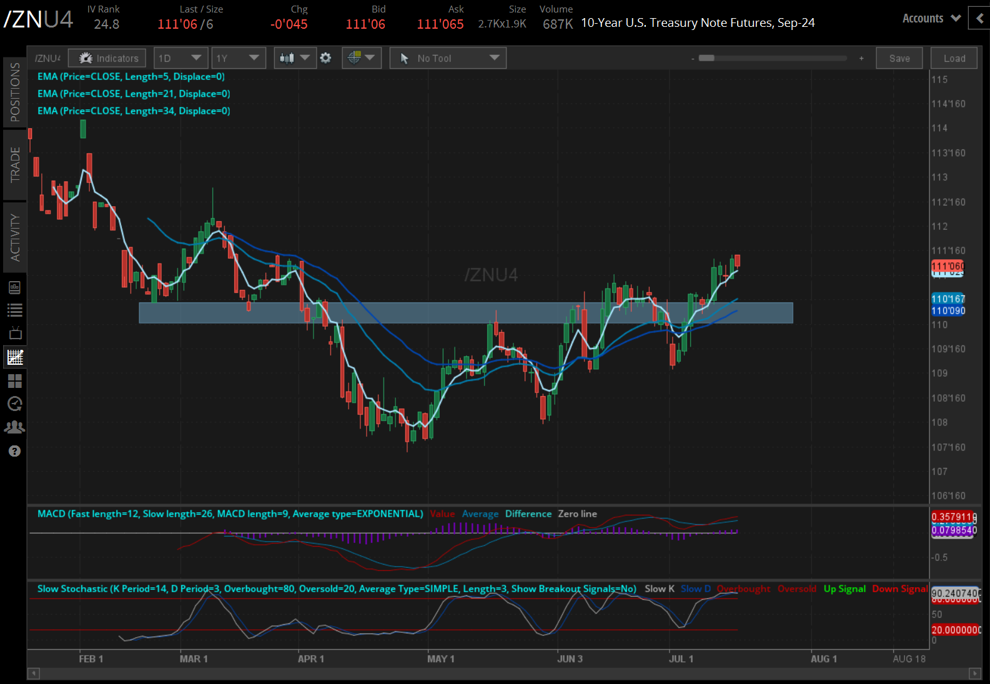Collapse the side panel with left chevron
The width and height of the screenshot is (990, 684).
click(x=979, y=18)
